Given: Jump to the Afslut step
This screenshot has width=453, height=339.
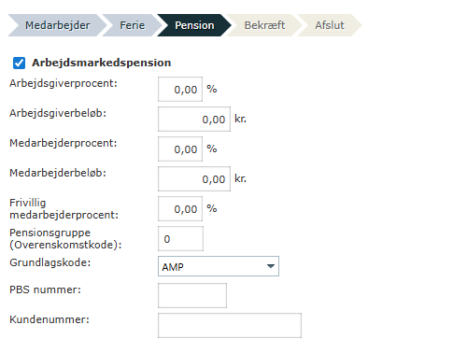Looking at the screenshot, I should [330, 25].
